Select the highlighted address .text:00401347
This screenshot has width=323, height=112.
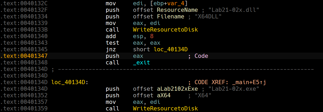[24, 56]
